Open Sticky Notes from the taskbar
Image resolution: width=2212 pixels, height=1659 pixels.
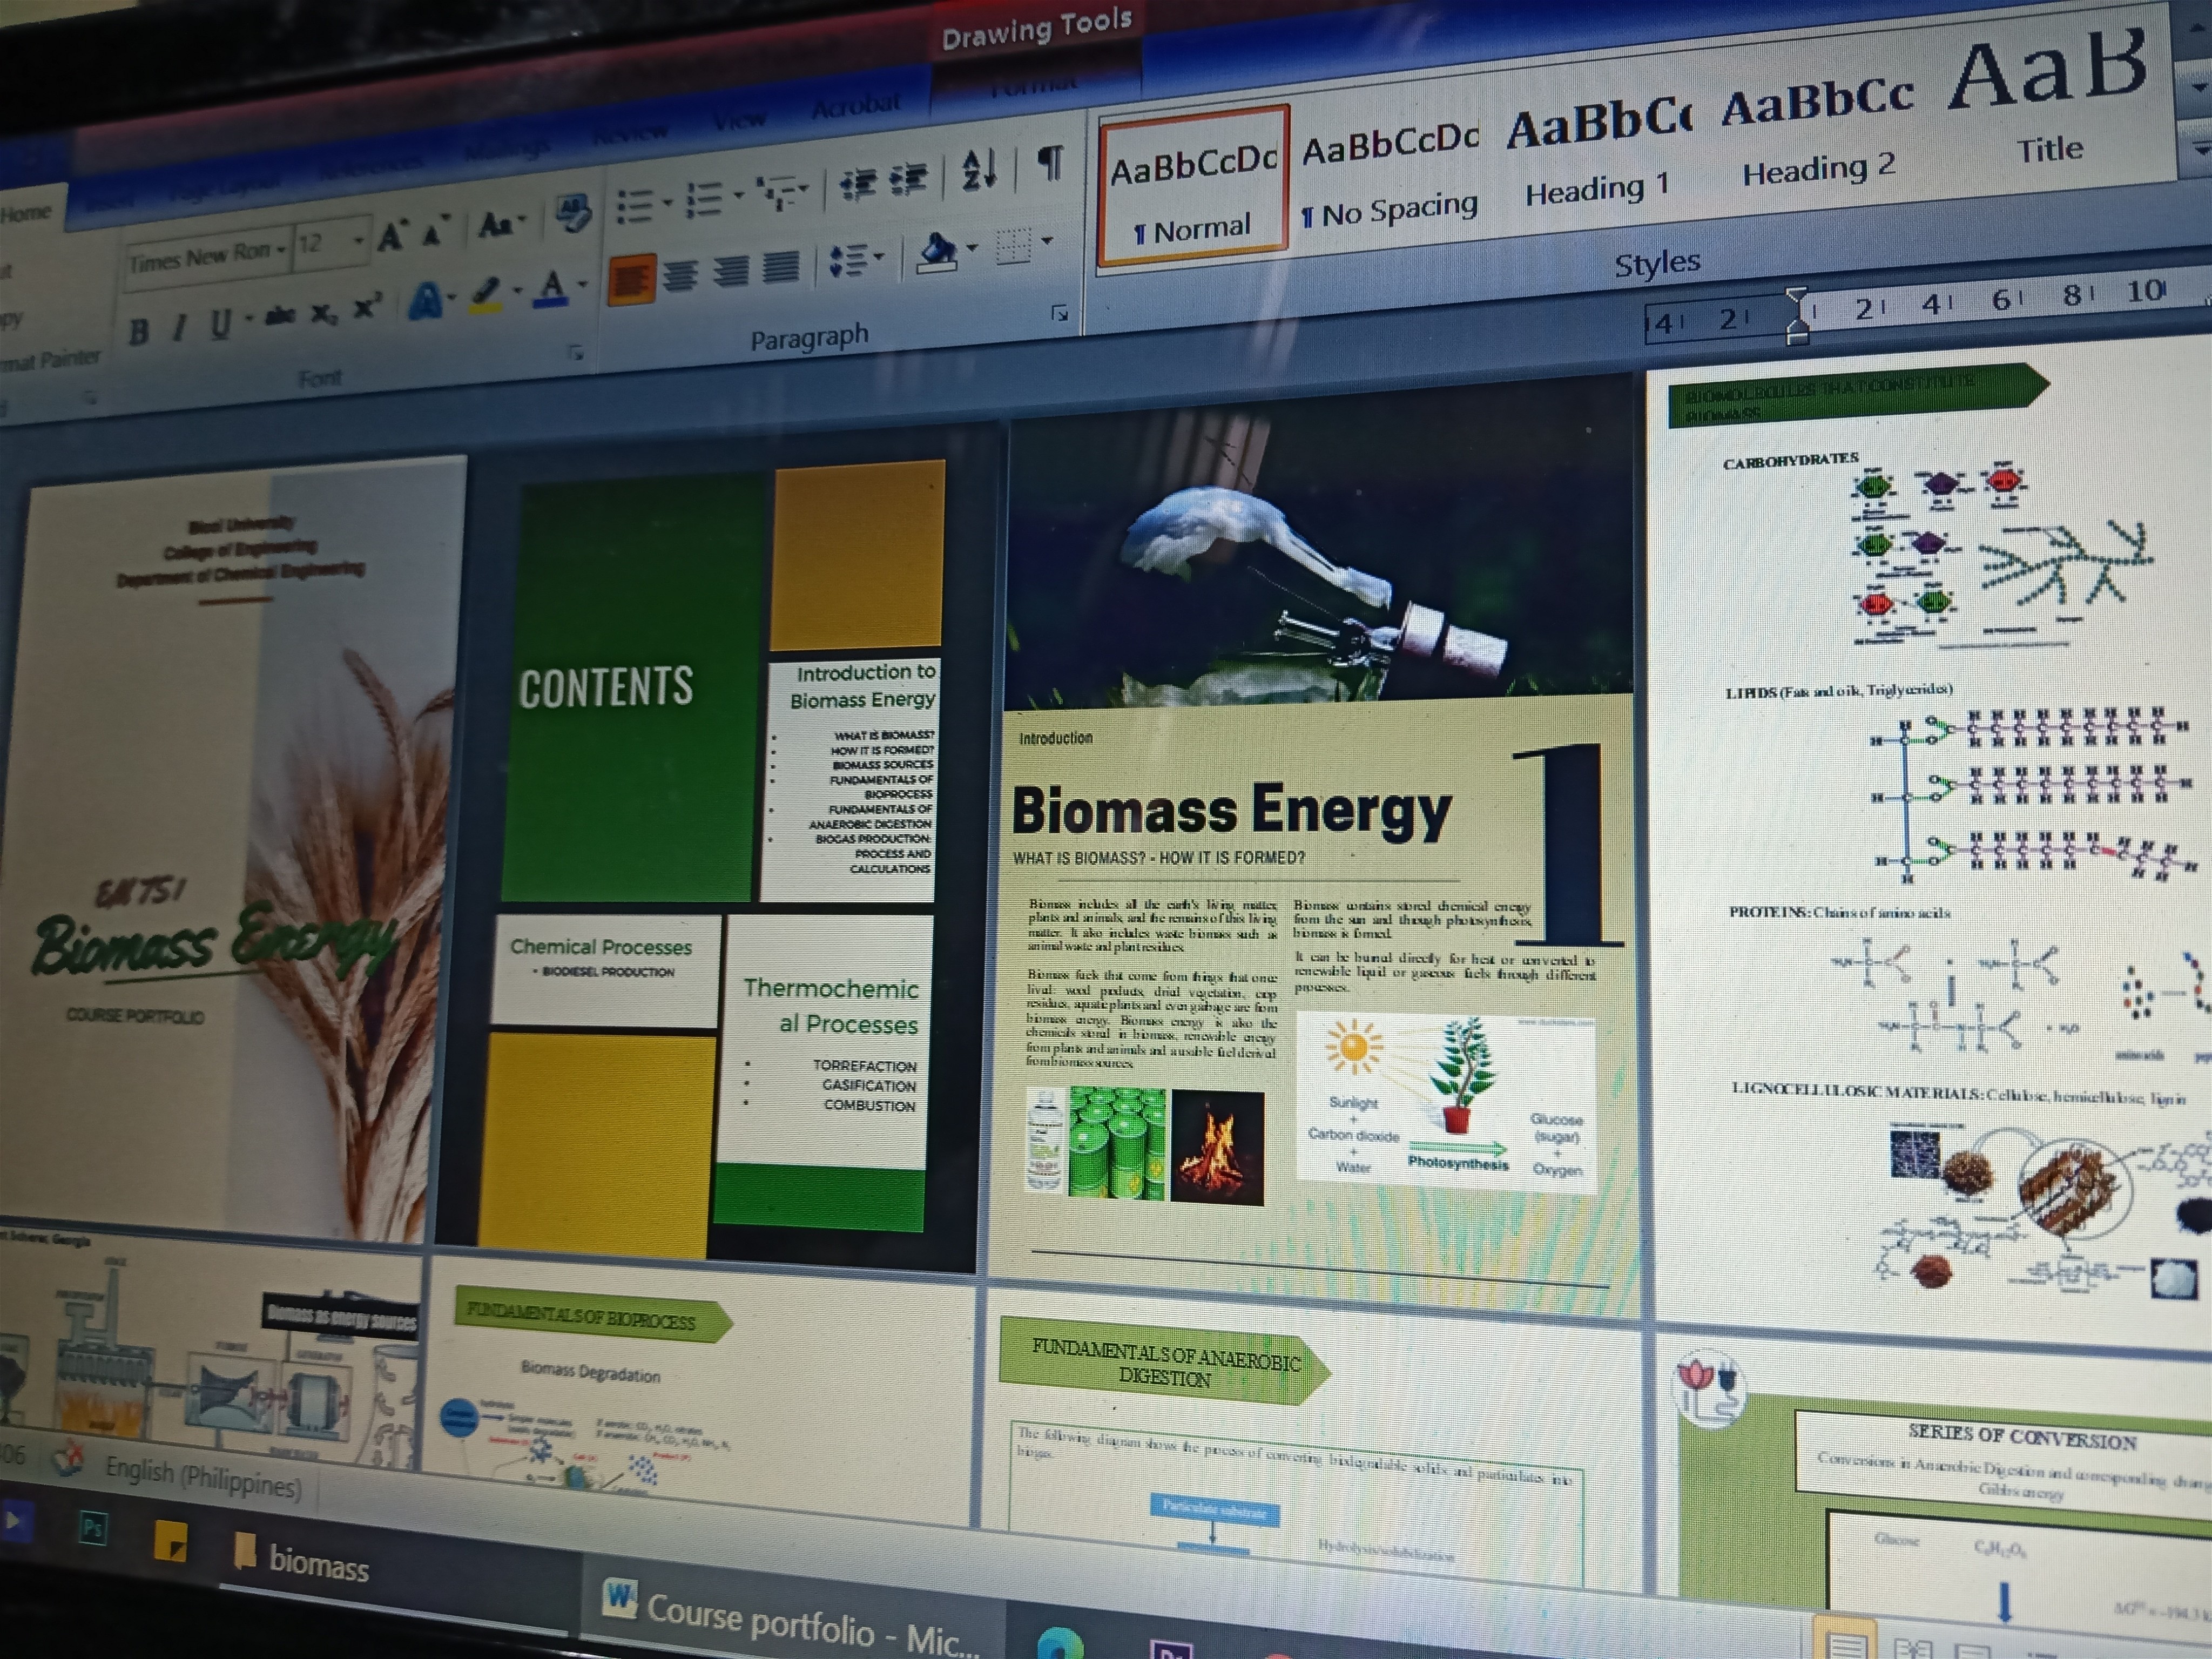point(171,1541)
